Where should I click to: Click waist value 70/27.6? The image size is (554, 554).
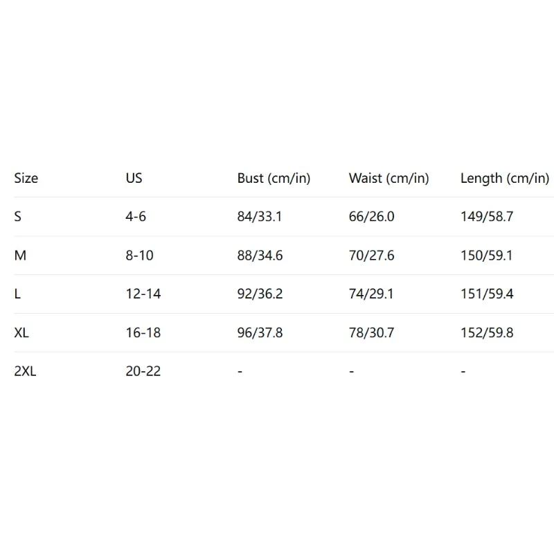[371, 256]
